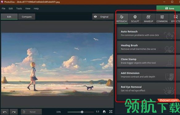Image resolution: width=180 pixels, height=115 pixels.
Task: Toggle the Original view eye button
Action: point(103,17)
